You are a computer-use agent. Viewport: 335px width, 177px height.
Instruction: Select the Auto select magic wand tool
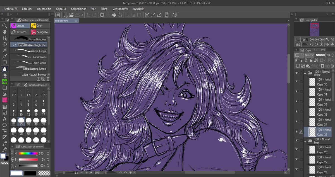pos(4,50)
